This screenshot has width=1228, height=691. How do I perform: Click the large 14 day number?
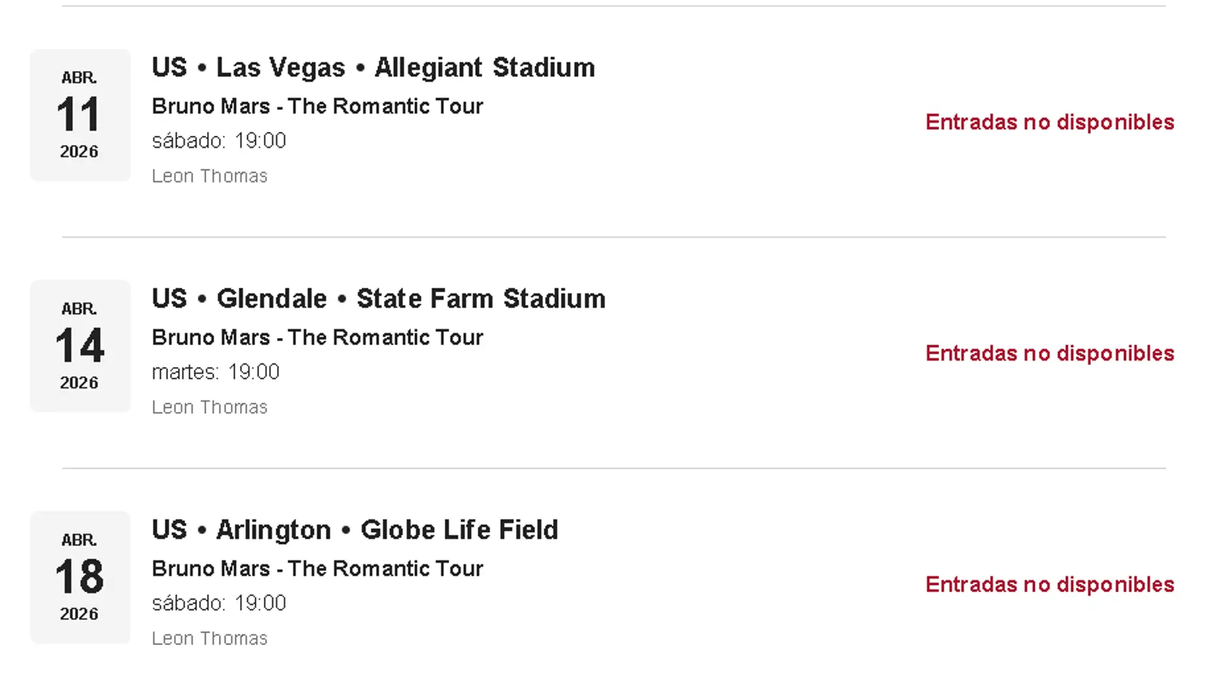pyautogui.click(x=79, y=346)
